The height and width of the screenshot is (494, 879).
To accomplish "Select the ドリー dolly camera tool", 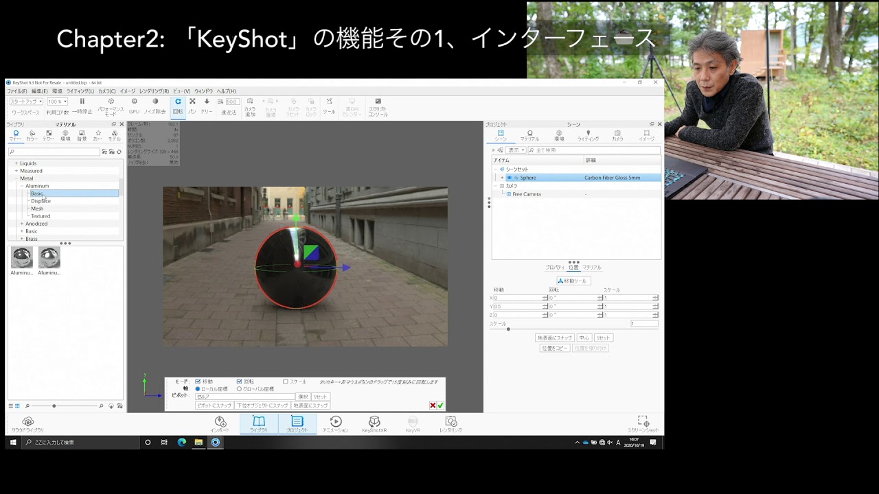I will tap(207, 106).
